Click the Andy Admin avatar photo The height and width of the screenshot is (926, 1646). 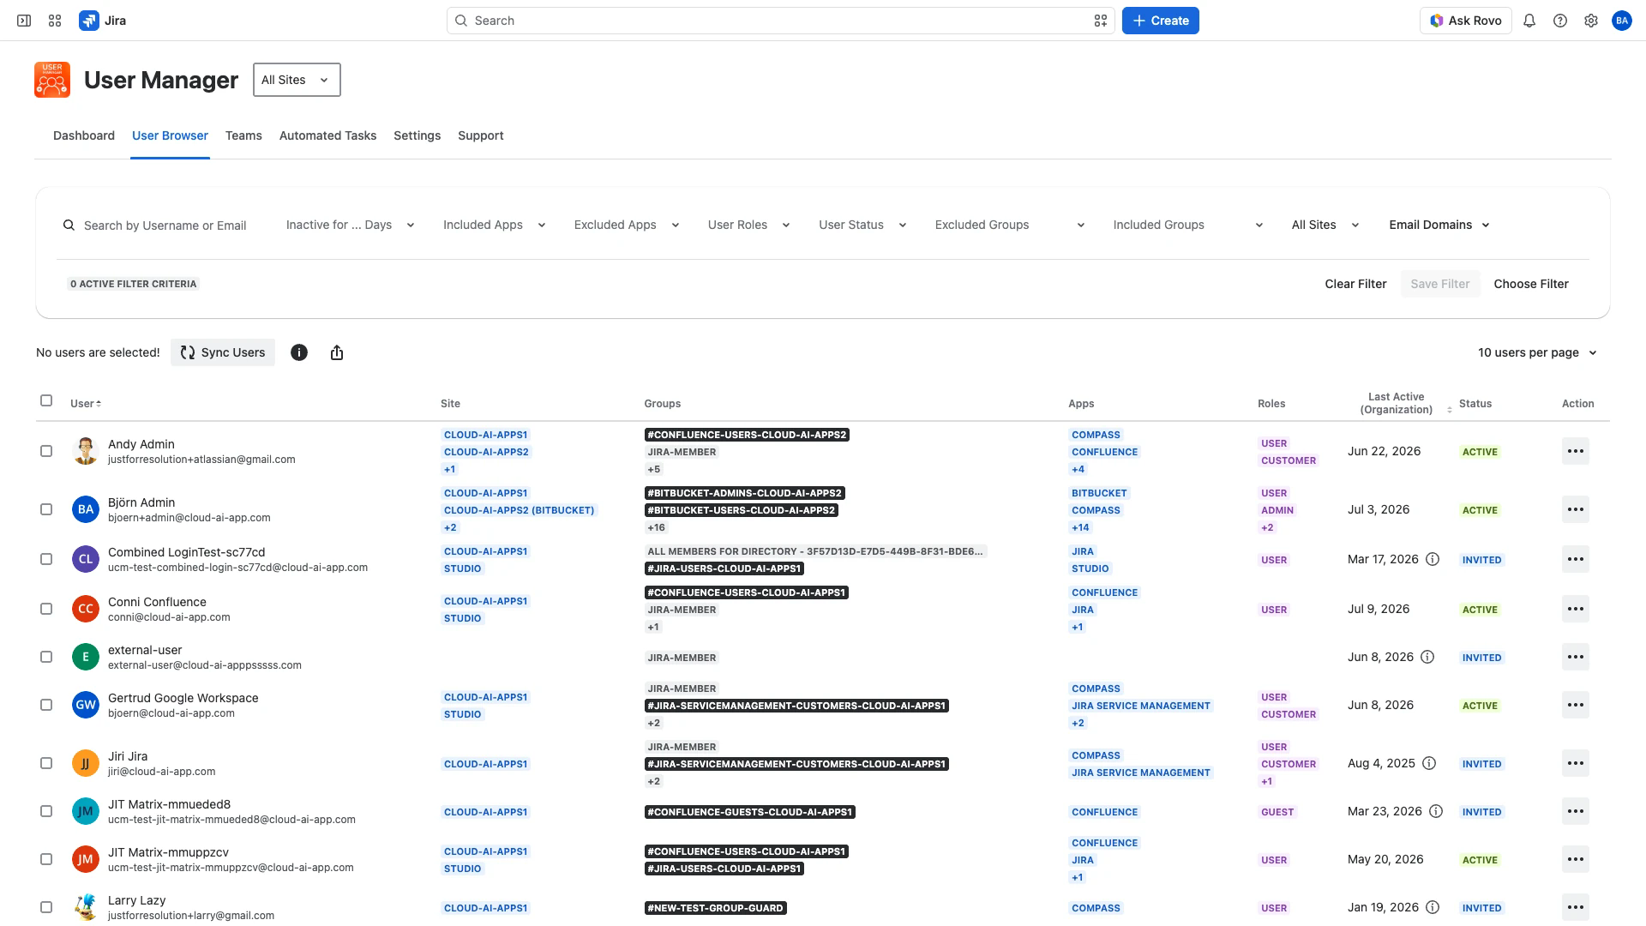(x=86, y=451)
